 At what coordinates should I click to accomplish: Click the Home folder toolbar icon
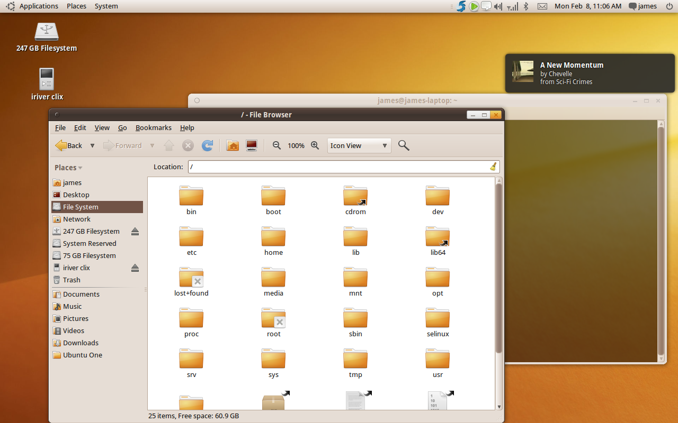pos(233,145)
